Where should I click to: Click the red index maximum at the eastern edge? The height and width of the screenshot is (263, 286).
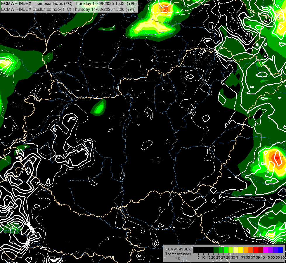click(x=277, y=158)
